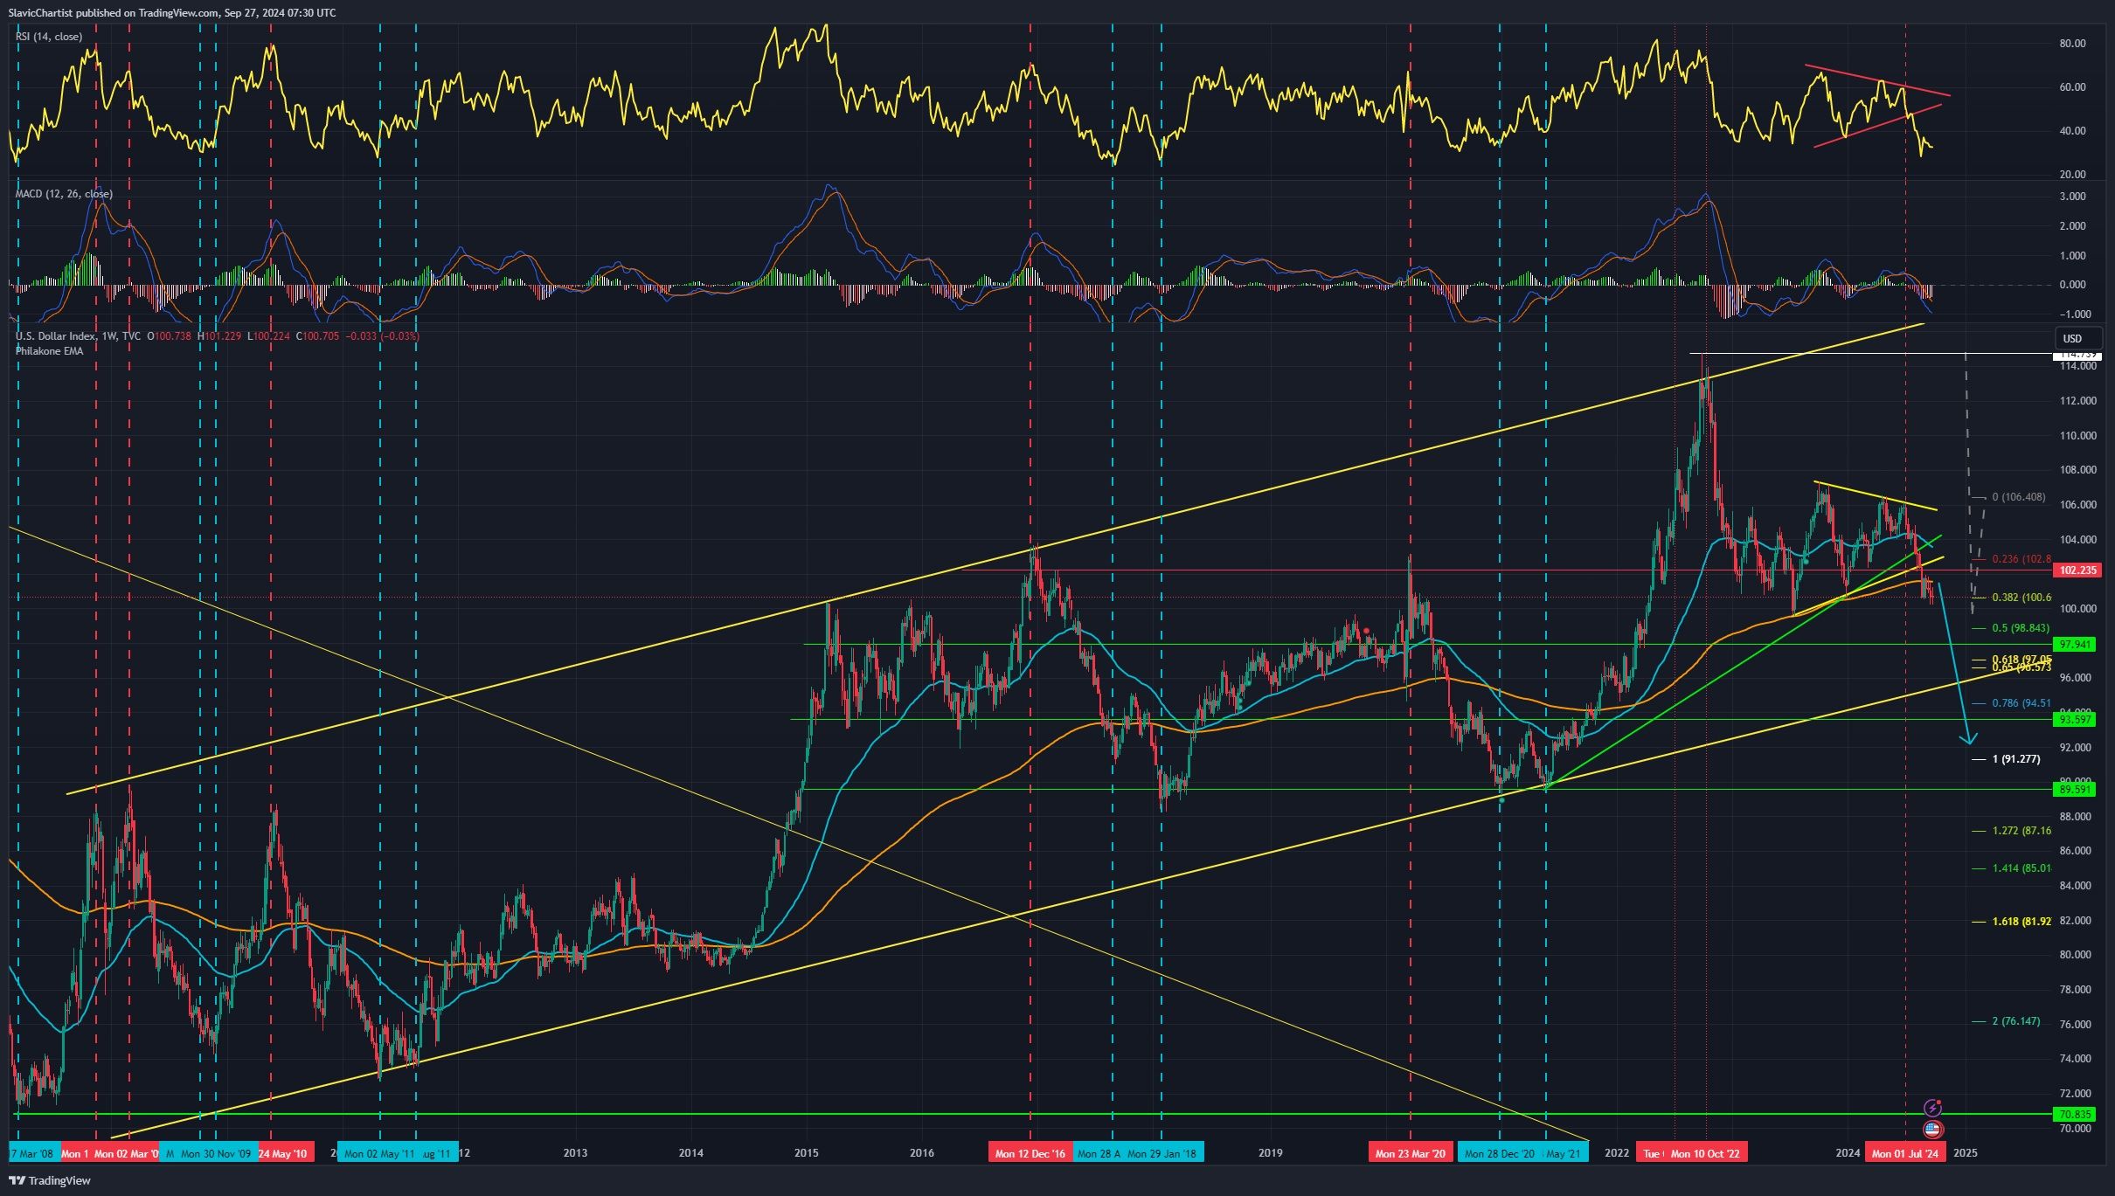Click the Fibonacci 1.272 level label
The width and height of the screenshot is (2115, 1196).
2021,831
